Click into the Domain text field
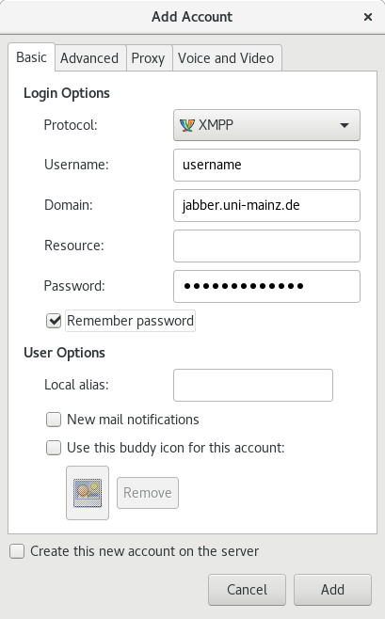This screenshot has width=385, height=619. tap(266, 205)
